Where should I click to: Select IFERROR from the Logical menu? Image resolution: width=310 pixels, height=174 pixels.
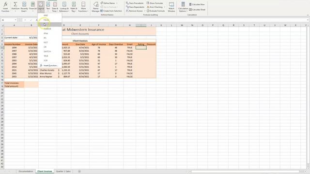[x=49, y=29]
